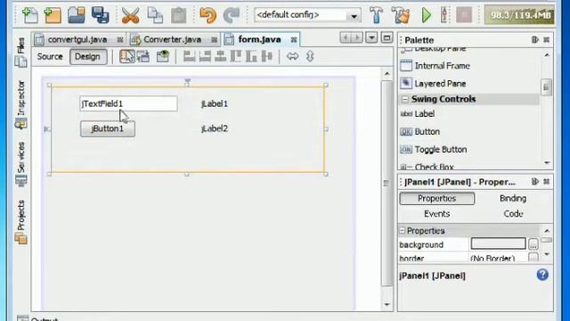
Task: Toggle Connection Mode tool
Action: tap(143, 56)
